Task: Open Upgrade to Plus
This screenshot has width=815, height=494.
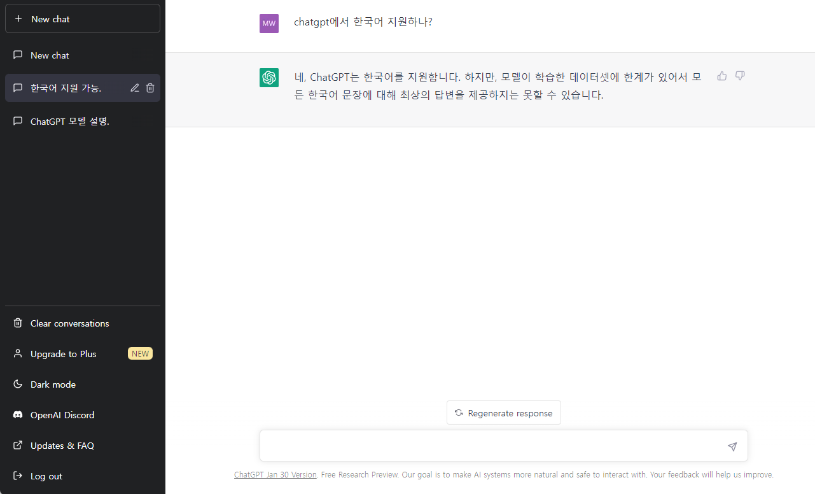Action: (83, 354)
